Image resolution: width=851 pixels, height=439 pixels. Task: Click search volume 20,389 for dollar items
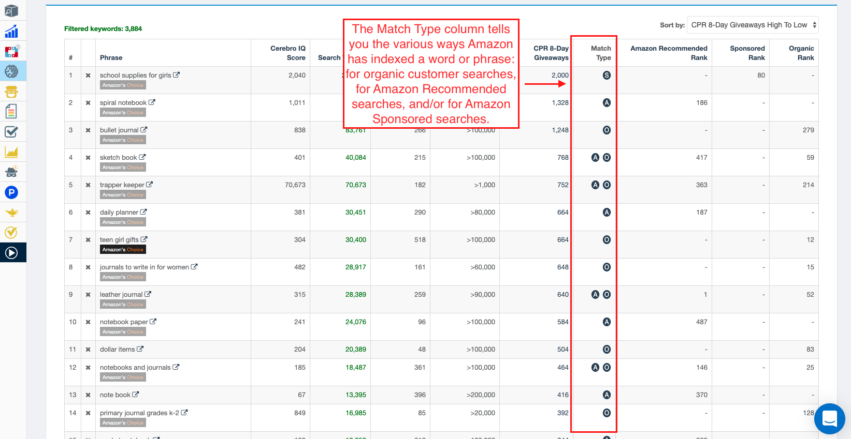point(356,350)
